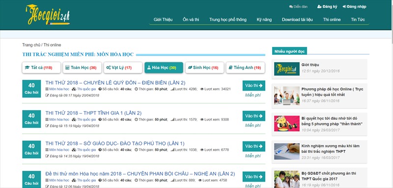This screenshot has height=188, width=393.
Task: Click Môn hóa học link under Phú Thọ exam
Action: point(59,150)
